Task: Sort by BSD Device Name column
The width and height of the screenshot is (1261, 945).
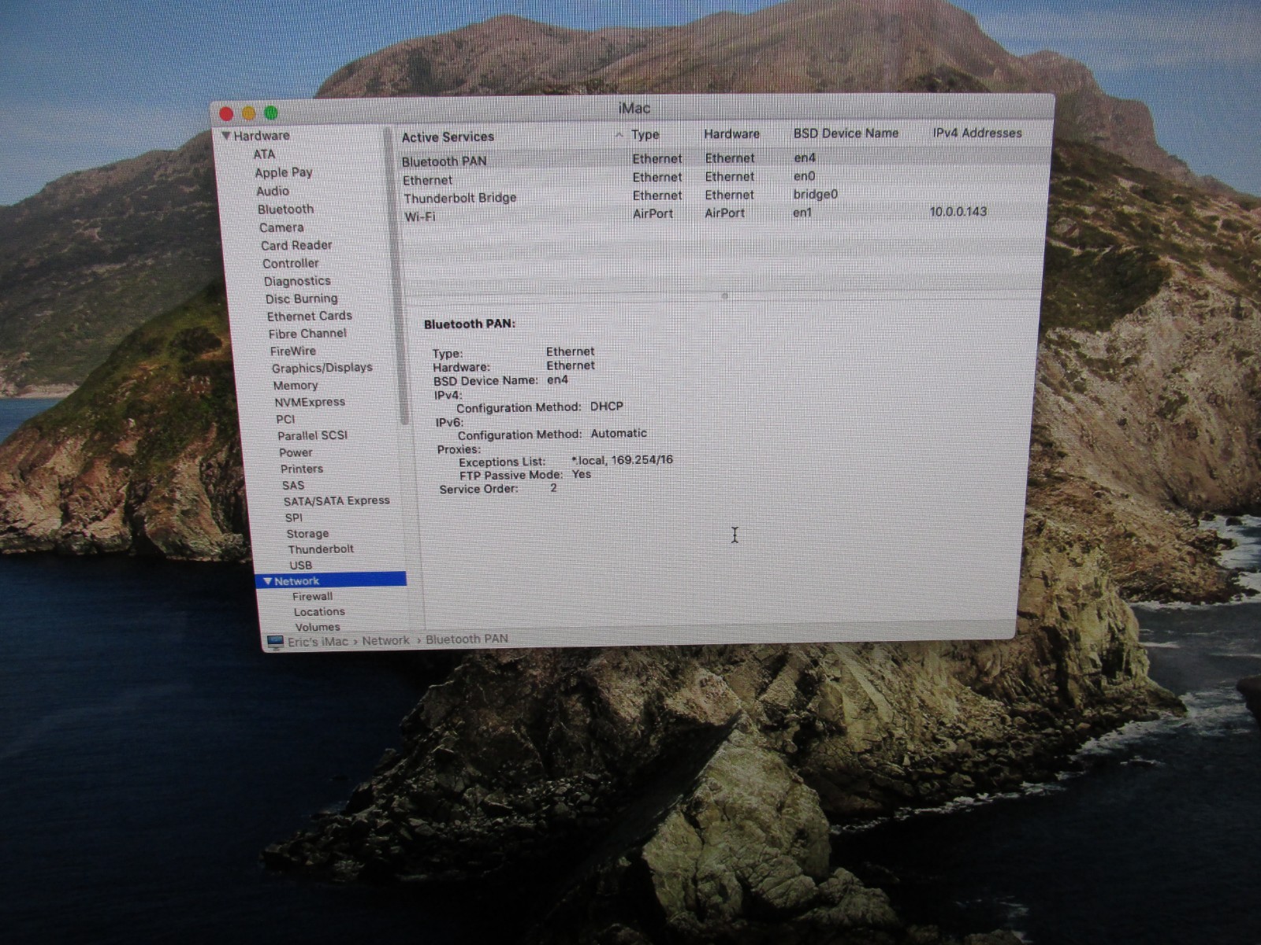Action: click(x=846, y=133)
